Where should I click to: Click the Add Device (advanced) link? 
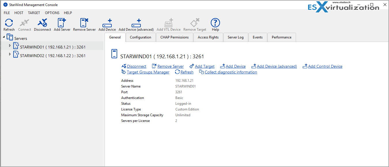[277, 66]
